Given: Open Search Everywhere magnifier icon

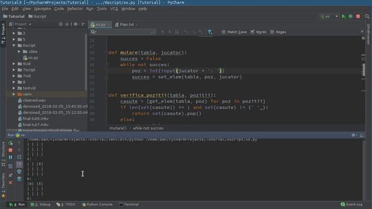Looking at the screenshot, I should pos(367,16).
